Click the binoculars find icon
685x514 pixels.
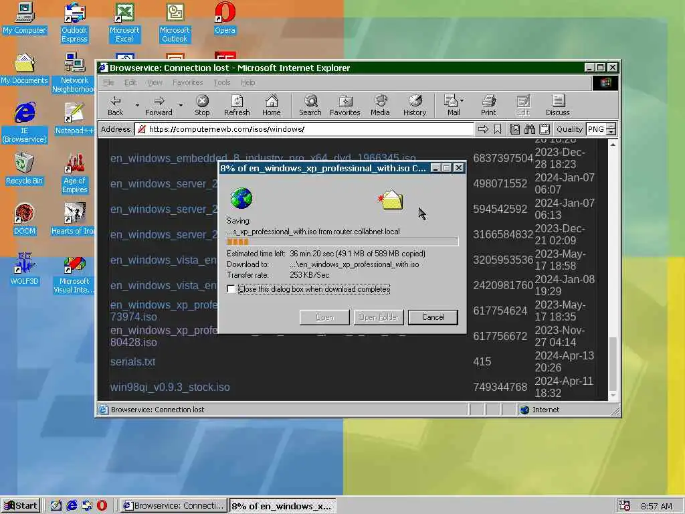530,129
